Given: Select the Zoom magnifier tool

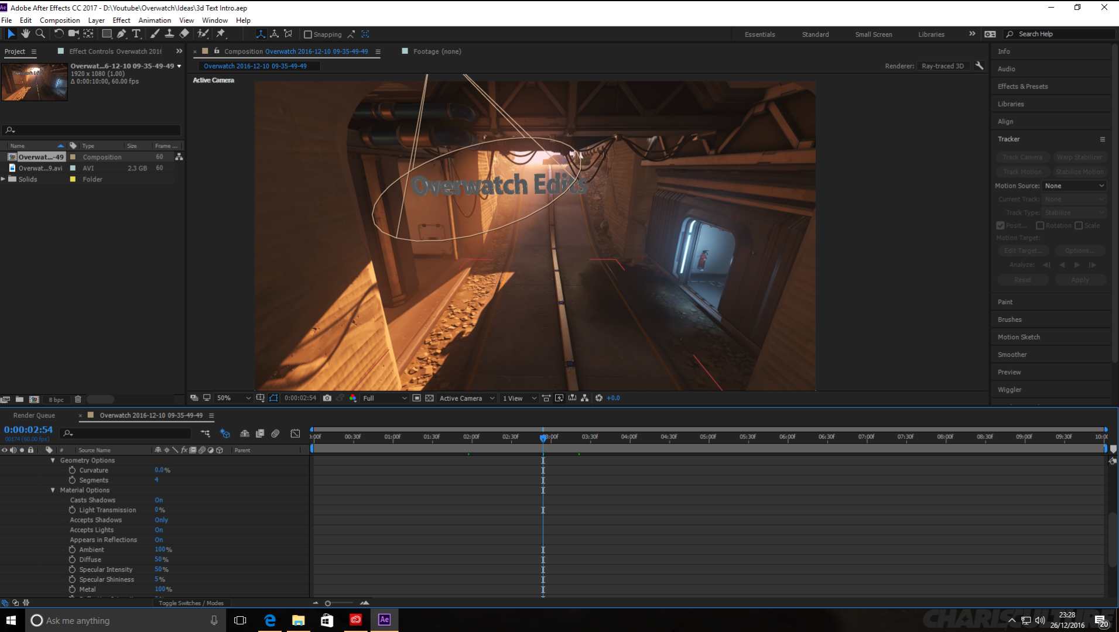Looking at the screenshot, I should click(x=40, y=34).
